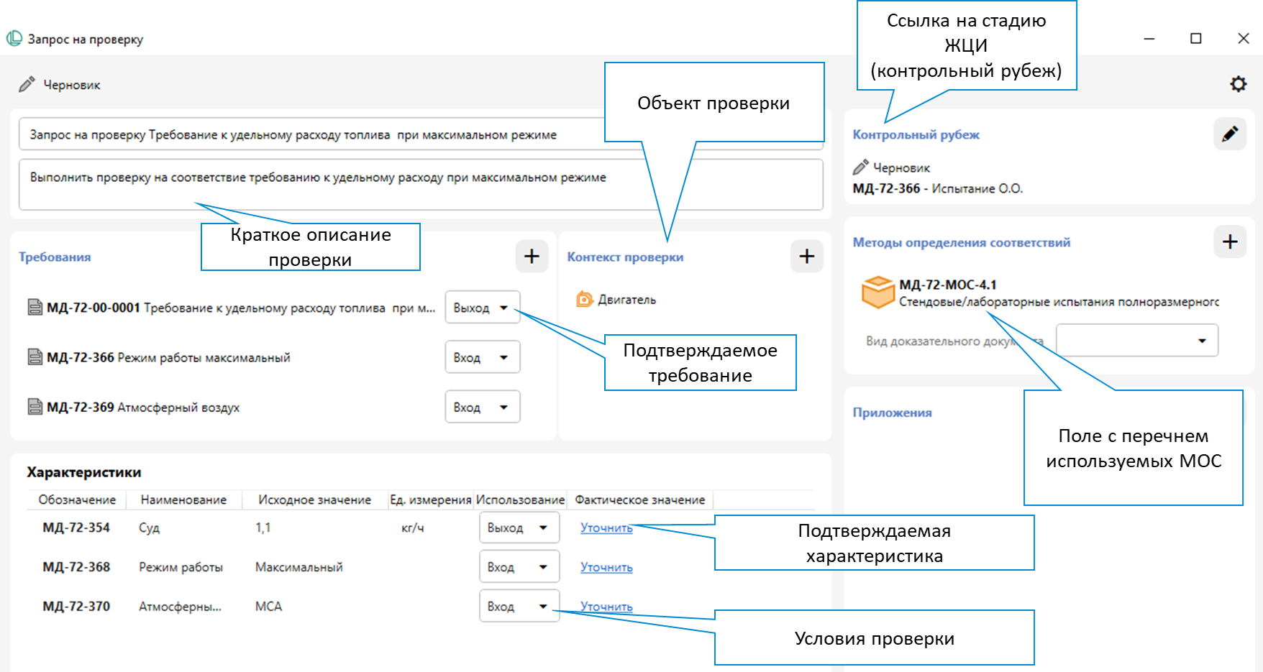Viewport: 1263px width, 672px height.
Task: Open usage dropdown for characteristic МД-72-354
Action: (519, 528)
